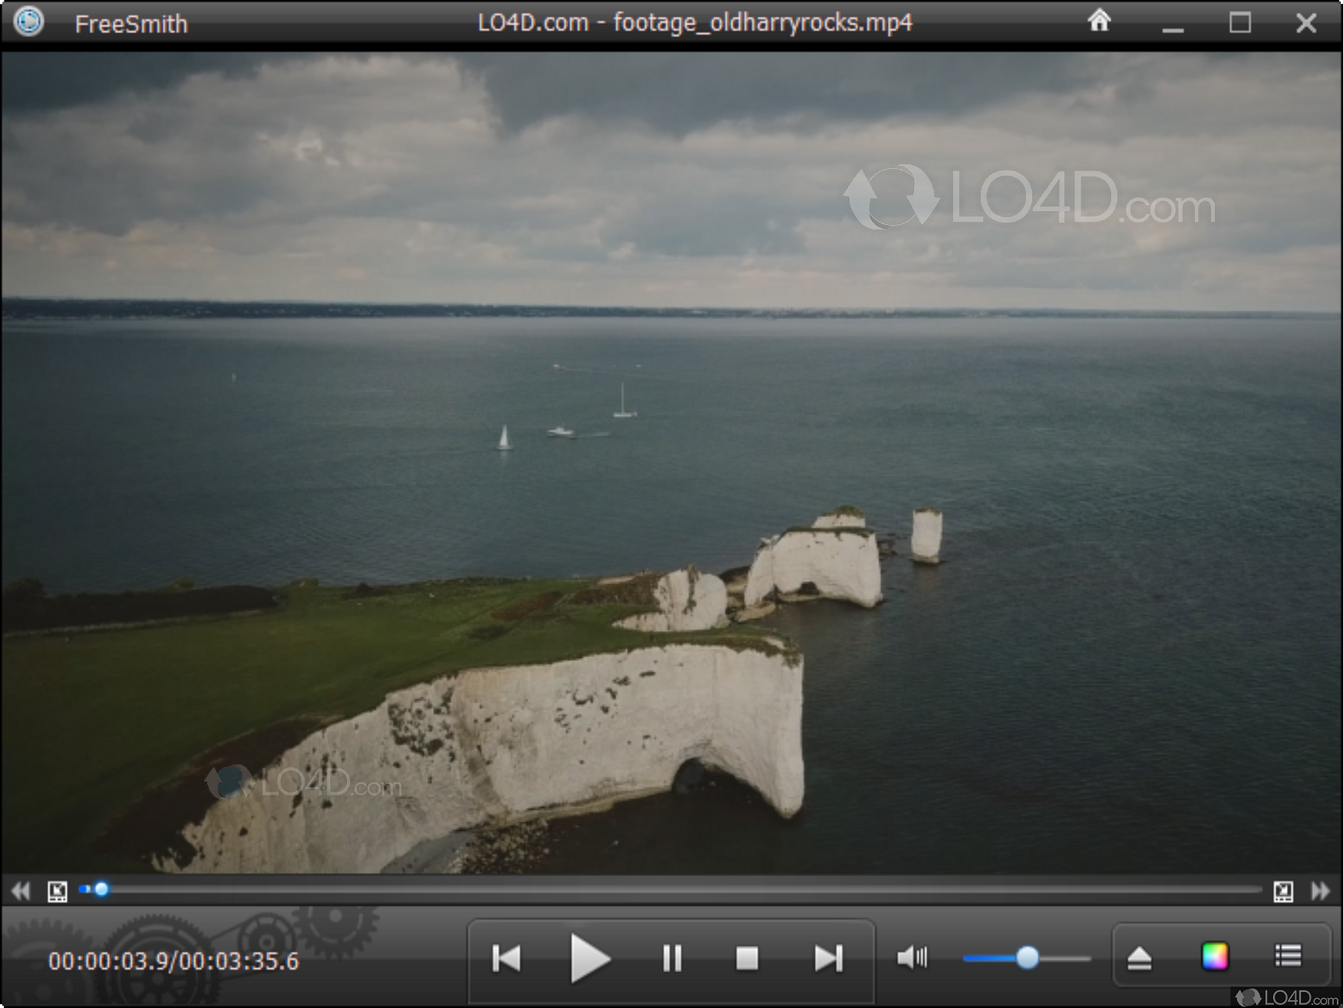The image size is (1343, 1008).
Task: Click the FreeSmith title text
Action: click(x=131, y=24)
